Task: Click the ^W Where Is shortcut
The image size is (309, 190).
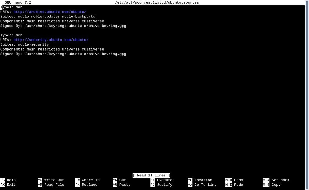Action: pos(88,180)
